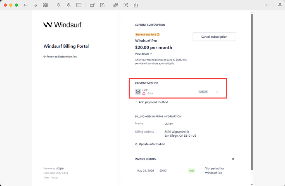
Task: Click Add payment method
Action: [x=152, y=102]
